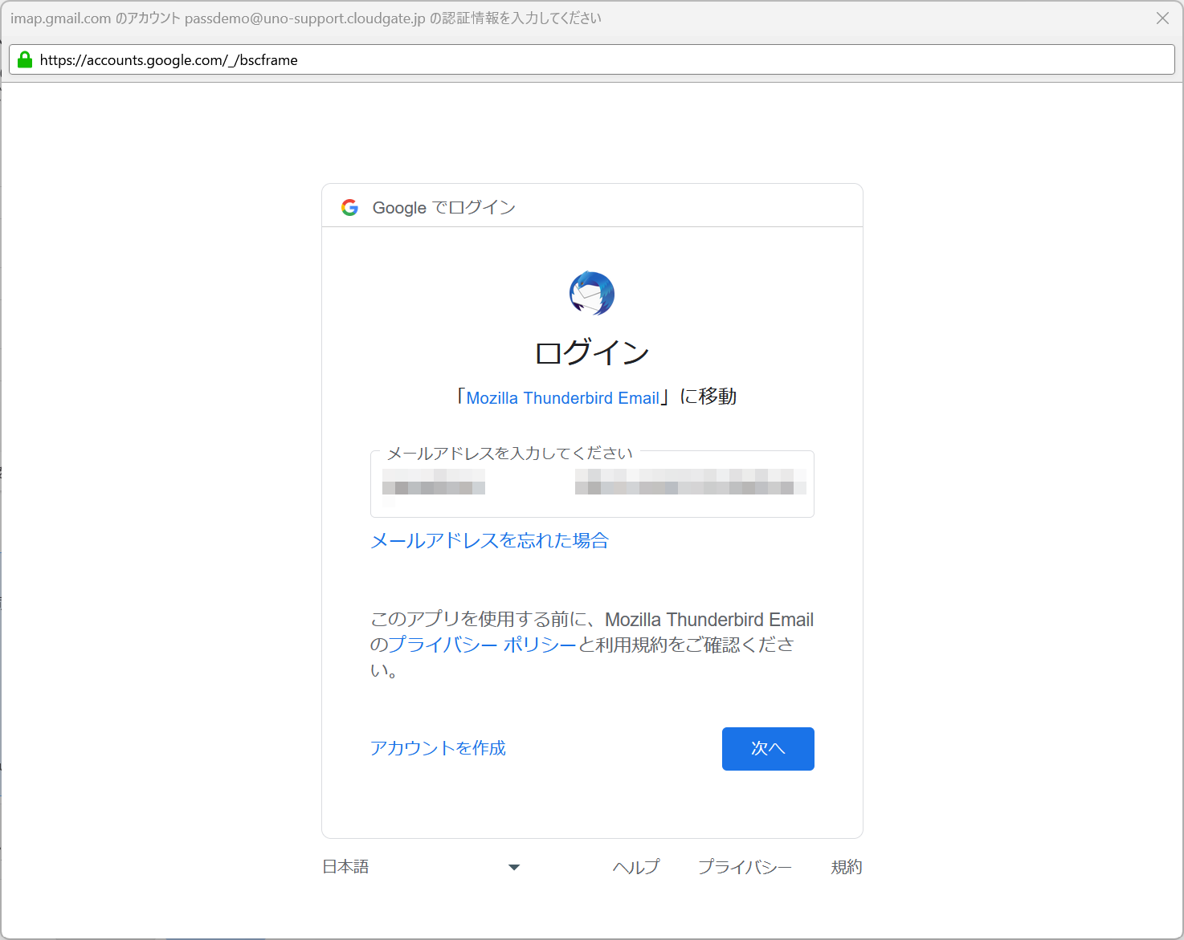The width and height of the screenshot is (1184, 940).
Task: Open the Mozilla Thunderbird Email link
Action: tap(562, 397)
